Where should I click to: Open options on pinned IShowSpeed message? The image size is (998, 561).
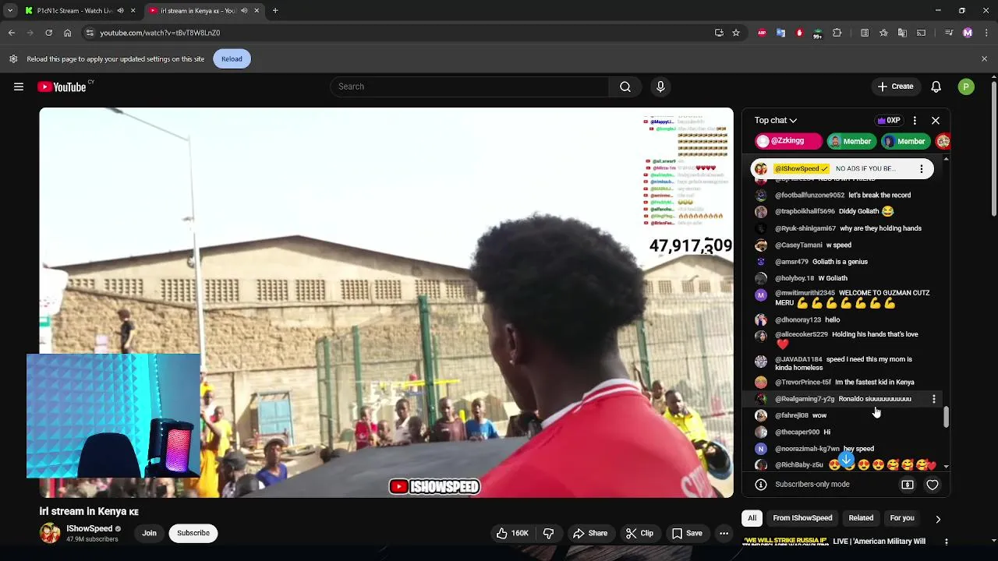tap(922, 168)
